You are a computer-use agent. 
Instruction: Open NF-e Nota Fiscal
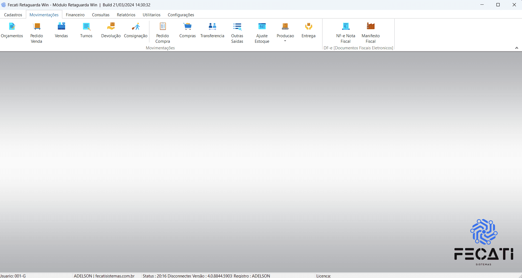[x=346, y=27]
